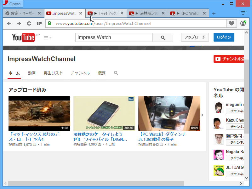Open the Opera menu button
The height and width of the screenshot is (189, 252).
(13, 4)
